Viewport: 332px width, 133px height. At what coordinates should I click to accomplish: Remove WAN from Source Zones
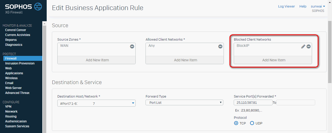point(132,47)
